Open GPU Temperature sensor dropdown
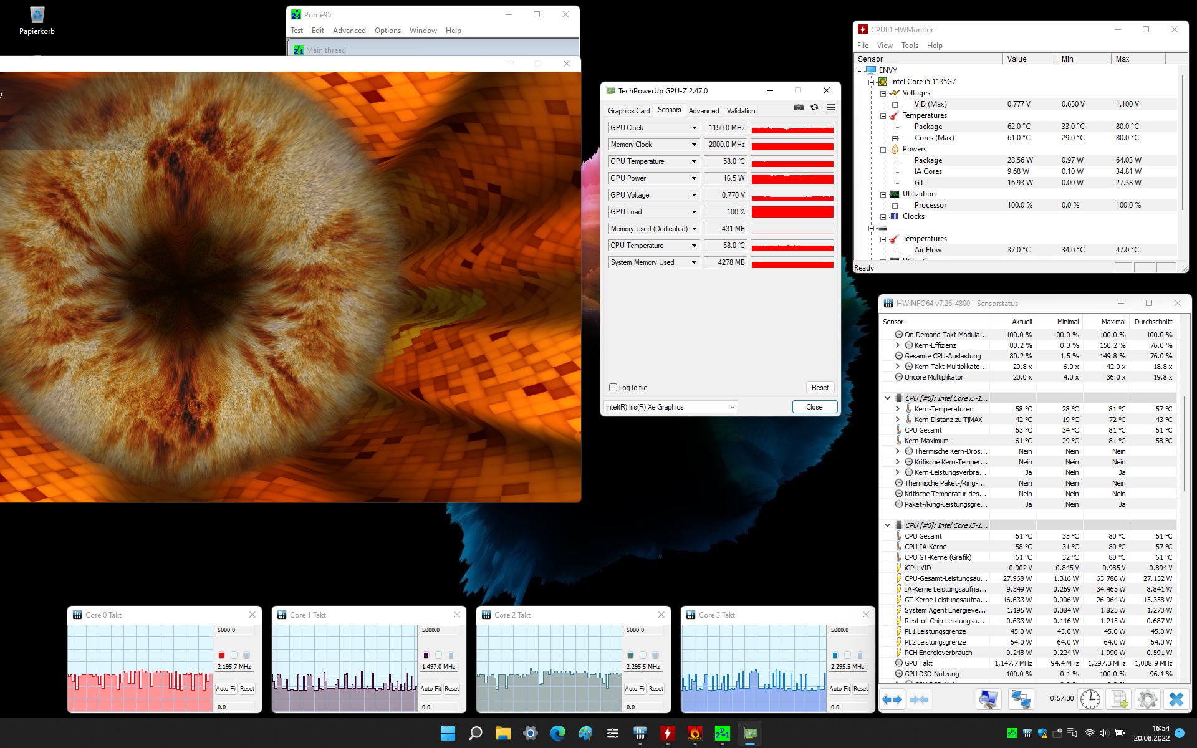Image resolution: width=1197 pixels, height=748 pixels. (x=694, y=161)
